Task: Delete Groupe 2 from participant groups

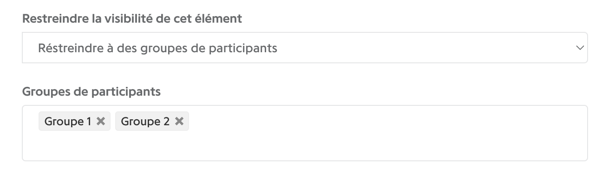Action: [x=179, y=122]
